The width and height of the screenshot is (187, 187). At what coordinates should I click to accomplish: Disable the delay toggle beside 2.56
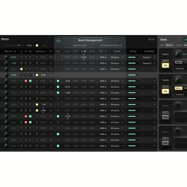[x=37, y=75]
